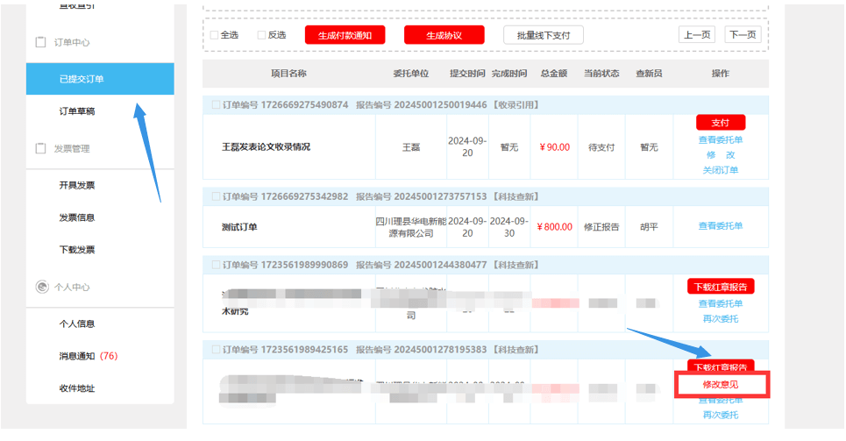Image resolution: width=846 pixels, height=441 pixels.
Task: Select checkbox for order 1726669275490874
Action: pos(215,105)
